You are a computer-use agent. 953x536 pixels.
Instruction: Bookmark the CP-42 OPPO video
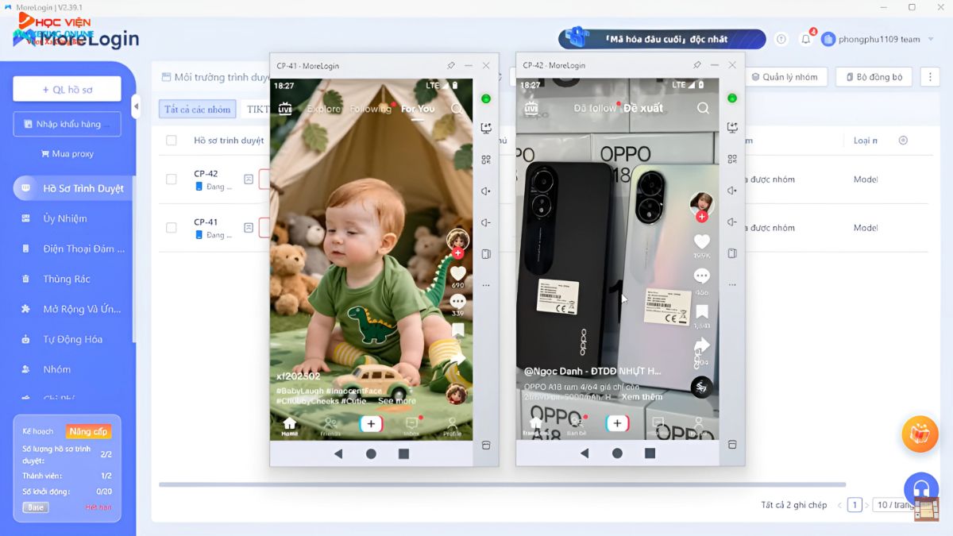pyautogui.click(x=702, y=311)
